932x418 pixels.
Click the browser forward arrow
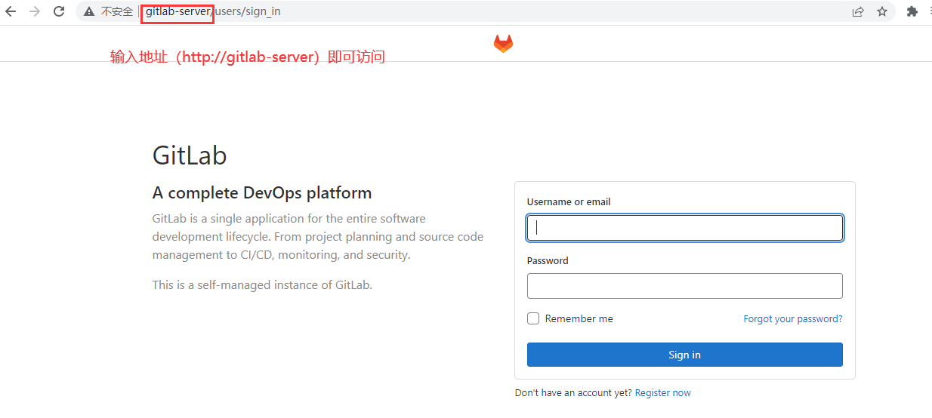click(x=35, y=11)
